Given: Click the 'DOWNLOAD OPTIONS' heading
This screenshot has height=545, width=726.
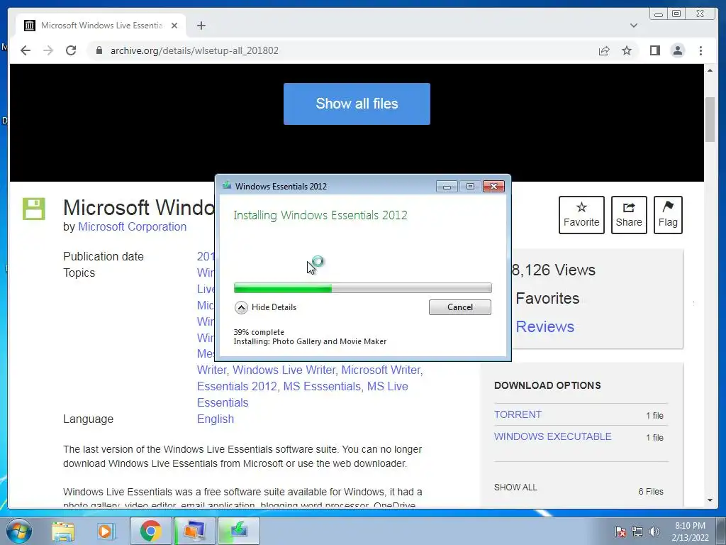Looking at the screenshot, I should tap(547, 385).
